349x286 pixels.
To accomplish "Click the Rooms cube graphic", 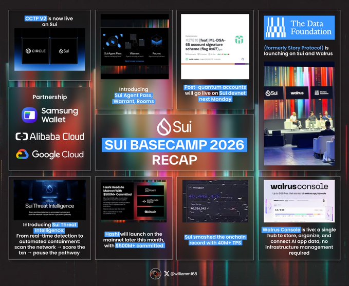I will click(x=156, y=42).
